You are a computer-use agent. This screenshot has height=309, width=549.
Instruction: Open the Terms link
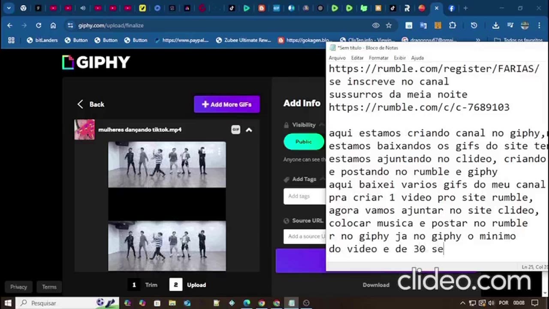pyautogui.click(x=49, y=287)
